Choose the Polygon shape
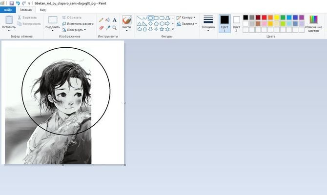Image resolution: width=327 pixels, height=195 pixels. tap(167, 18)
